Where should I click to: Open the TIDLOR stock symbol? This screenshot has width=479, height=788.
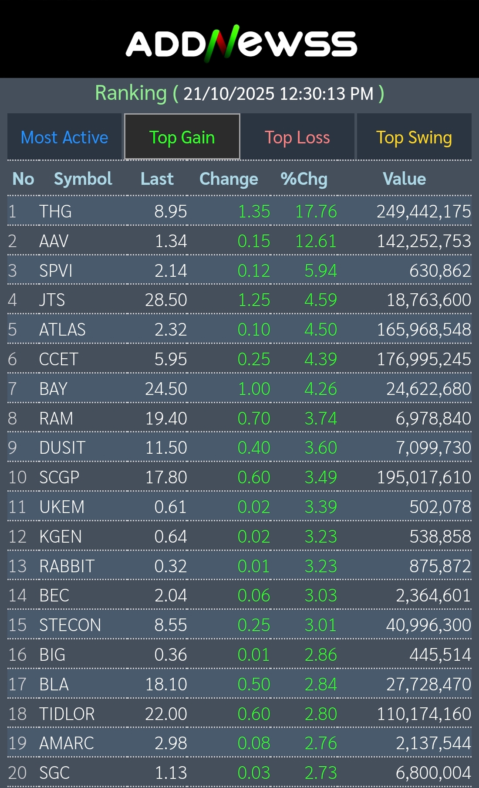(x=67, y=714)
